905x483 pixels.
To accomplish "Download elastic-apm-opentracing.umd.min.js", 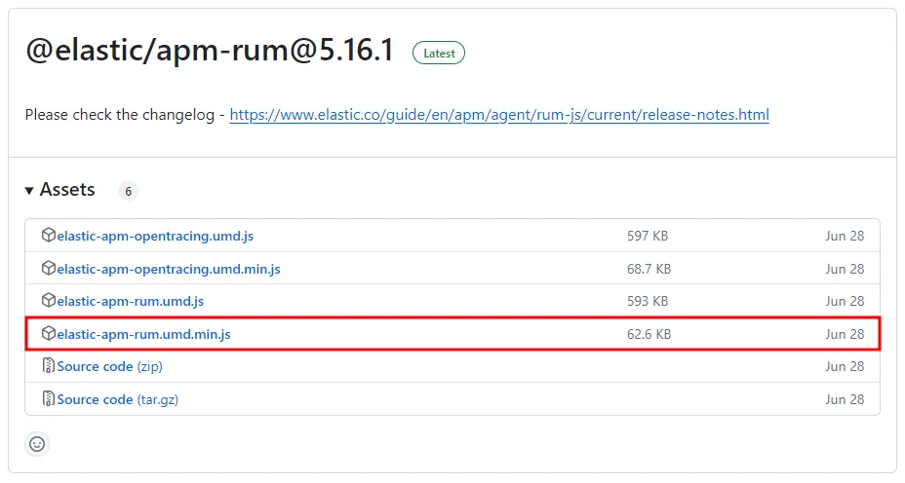I will pyautogui.click(x=169, y=269).
